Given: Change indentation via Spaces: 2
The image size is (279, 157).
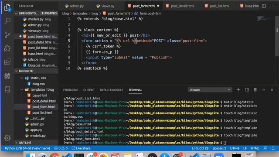Looking at the screenshot, I should (x=219, y=148).
